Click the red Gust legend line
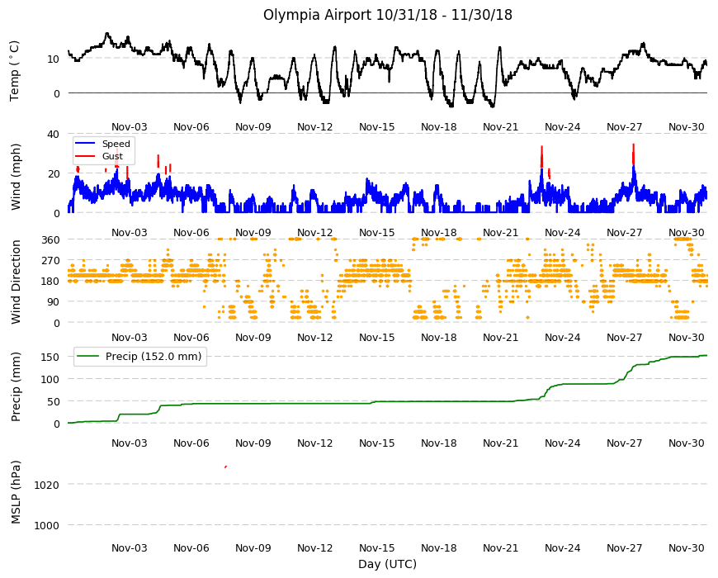The height and width of the screenshot is (578, 718). point(85,156)
